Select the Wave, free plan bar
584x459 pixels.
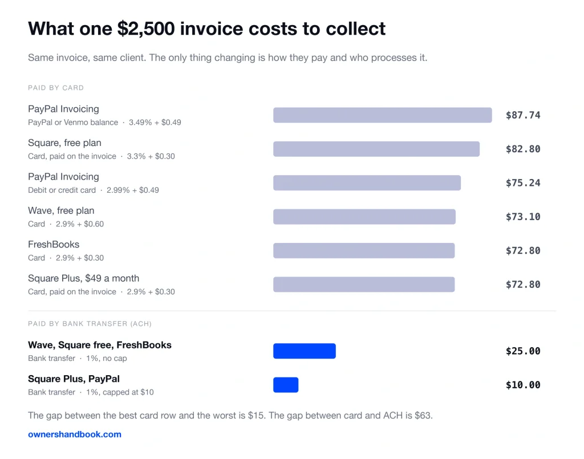coord(364,217)
